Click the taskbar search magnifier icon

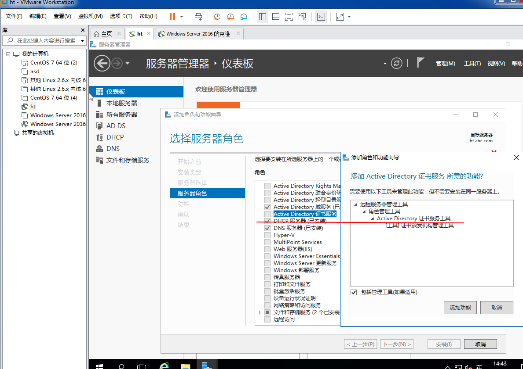[121, 366]
